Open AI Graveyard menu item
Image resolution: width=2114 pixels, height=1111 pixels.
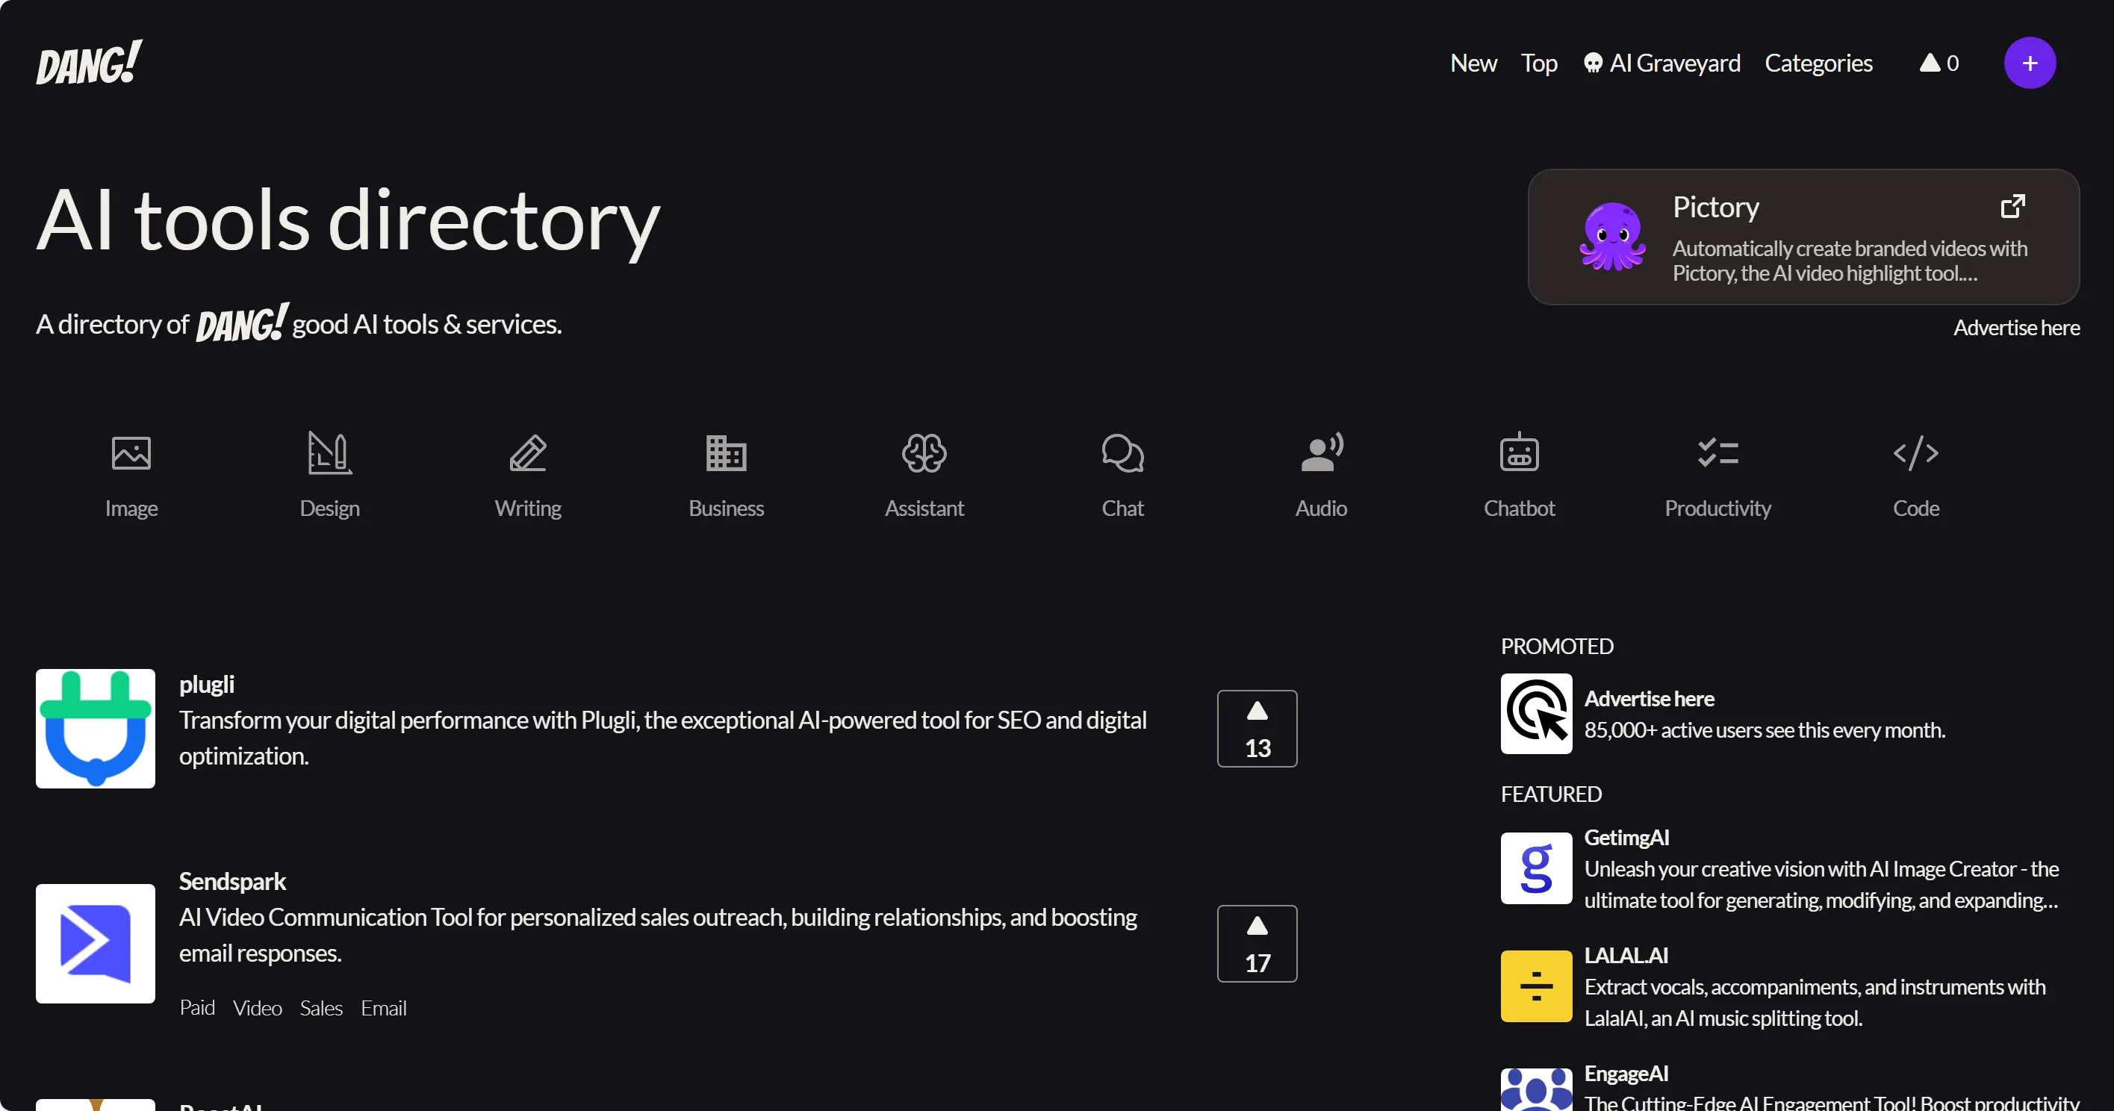coord(1661,63)
